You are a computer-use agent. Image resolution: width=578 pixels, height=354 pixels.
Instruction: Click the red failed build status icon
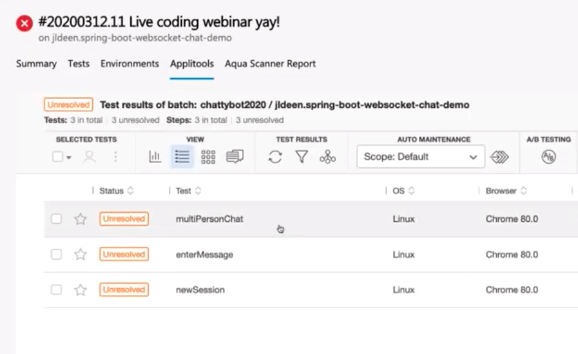pos(24,24)
